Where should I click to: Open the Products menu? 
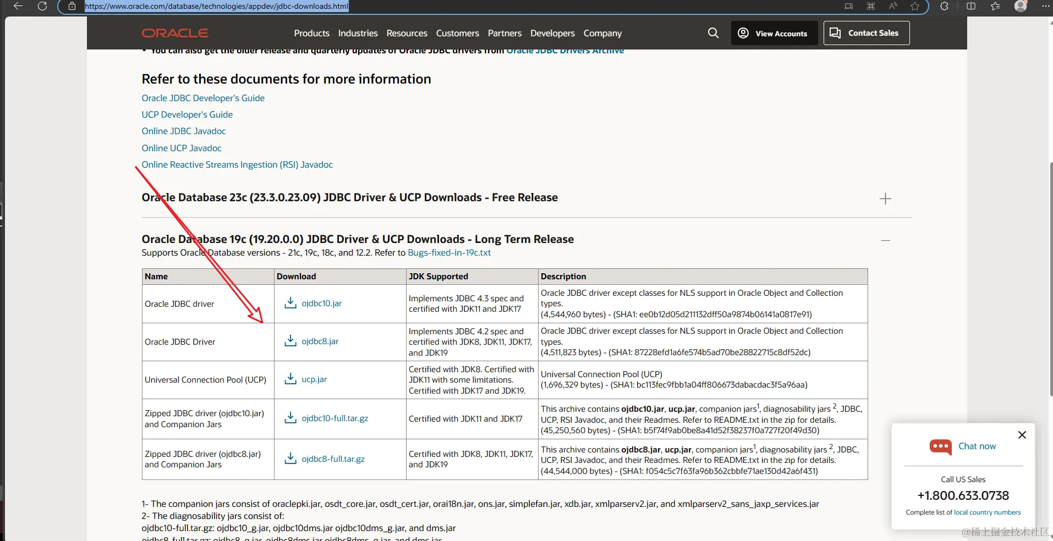click(x=312, y=33)
